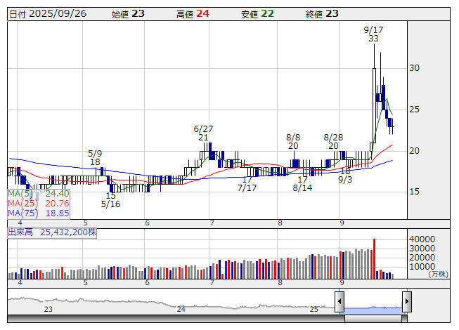
Task: Click the right range handle arrow in navigator
Action: (406, 302)
